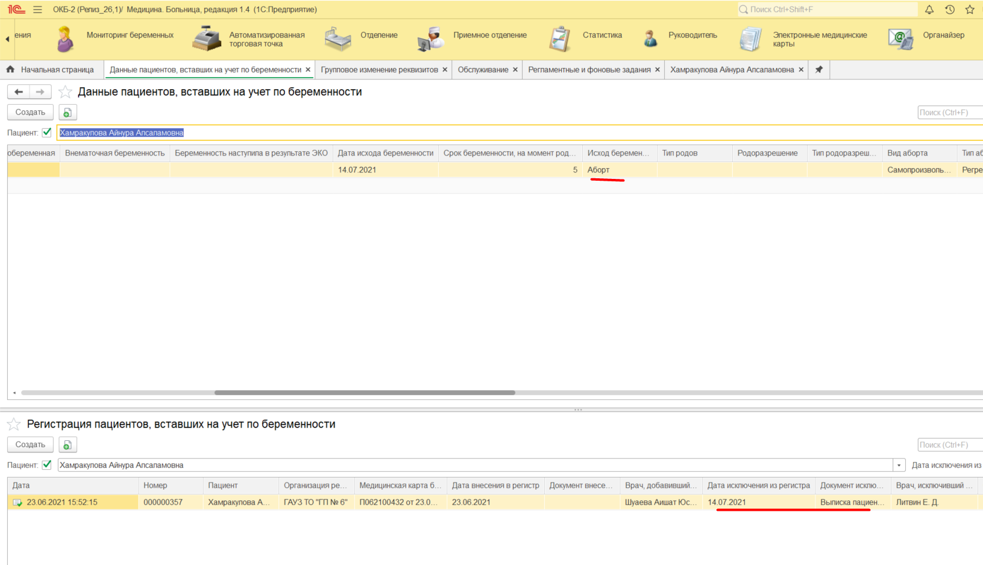
Task: Click the back arrow navigation button
Action: tap(19, 92)
